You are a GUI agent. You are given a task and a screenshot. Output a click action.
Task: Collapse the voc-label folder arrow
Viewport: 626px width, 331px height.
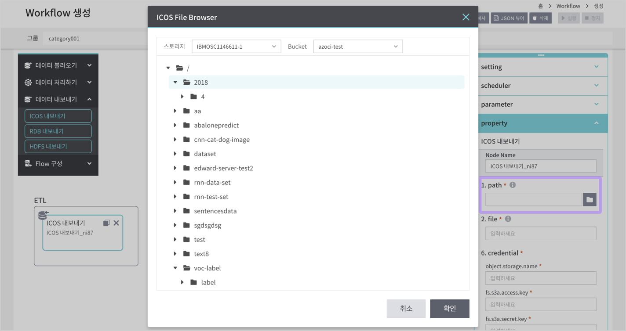click(175, 268)
